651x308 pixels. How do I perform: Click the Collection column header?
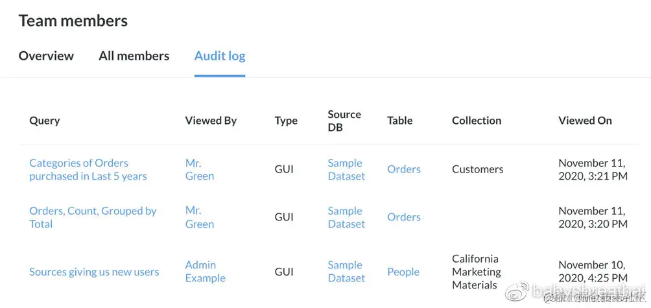coord(477,121)
